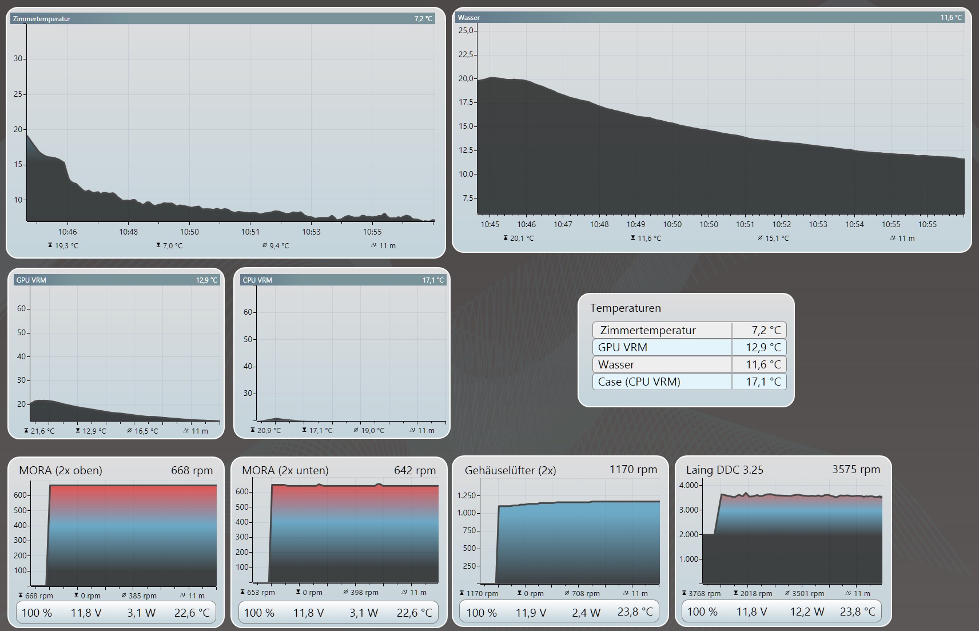Select the Wasser chart maximum 20,1 °C
This screenshot has height=631, width=979.
[522, 239]
